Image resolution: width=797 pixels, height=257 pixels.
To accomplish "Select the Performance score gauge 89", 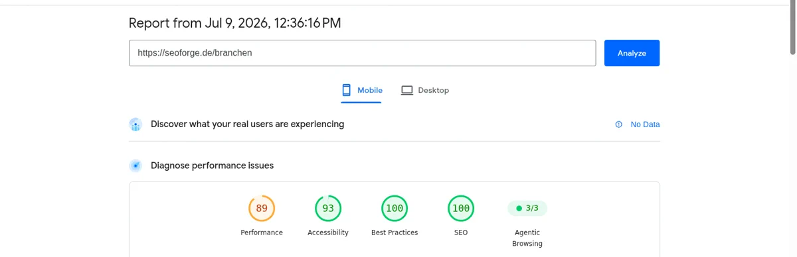I will tap(262, 209).
